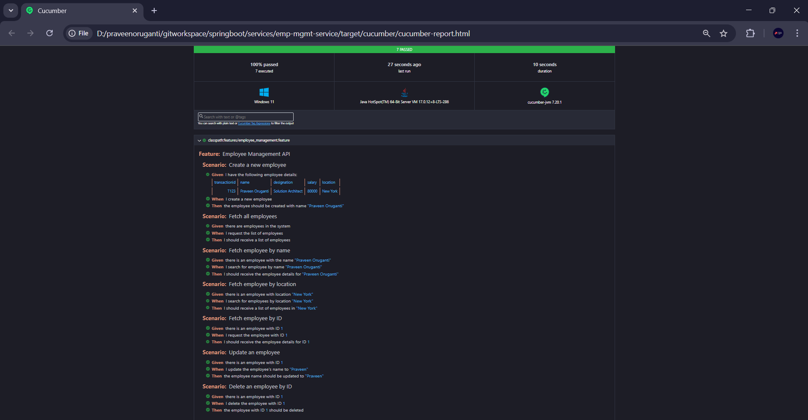This screenshot has width=808, height=420.
Task: Click the '100% passed' summary text
Action: click(x=264, y=64)
